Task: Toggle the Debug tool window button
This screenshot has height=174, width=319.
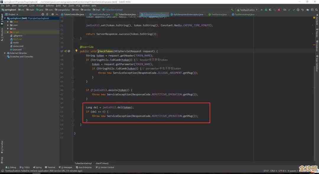Action: pyautogui.click(x=12, y=167)
